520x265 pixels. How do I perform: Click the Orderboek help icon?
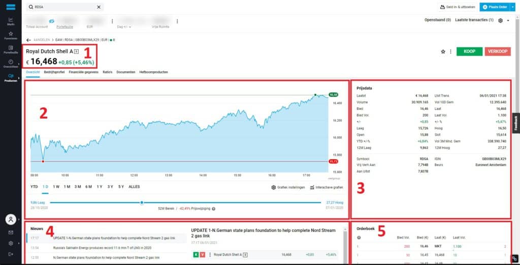[x=359, y=238]
